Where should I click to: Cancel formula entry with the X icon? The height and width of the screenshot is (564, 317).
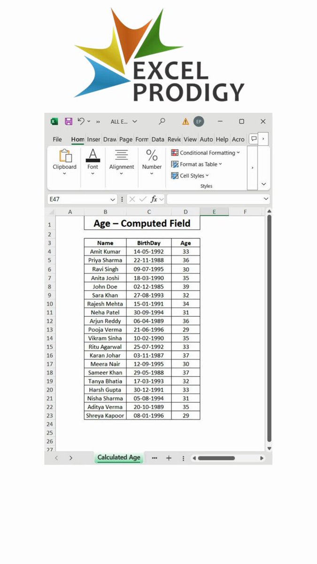(x=132, y=199)
